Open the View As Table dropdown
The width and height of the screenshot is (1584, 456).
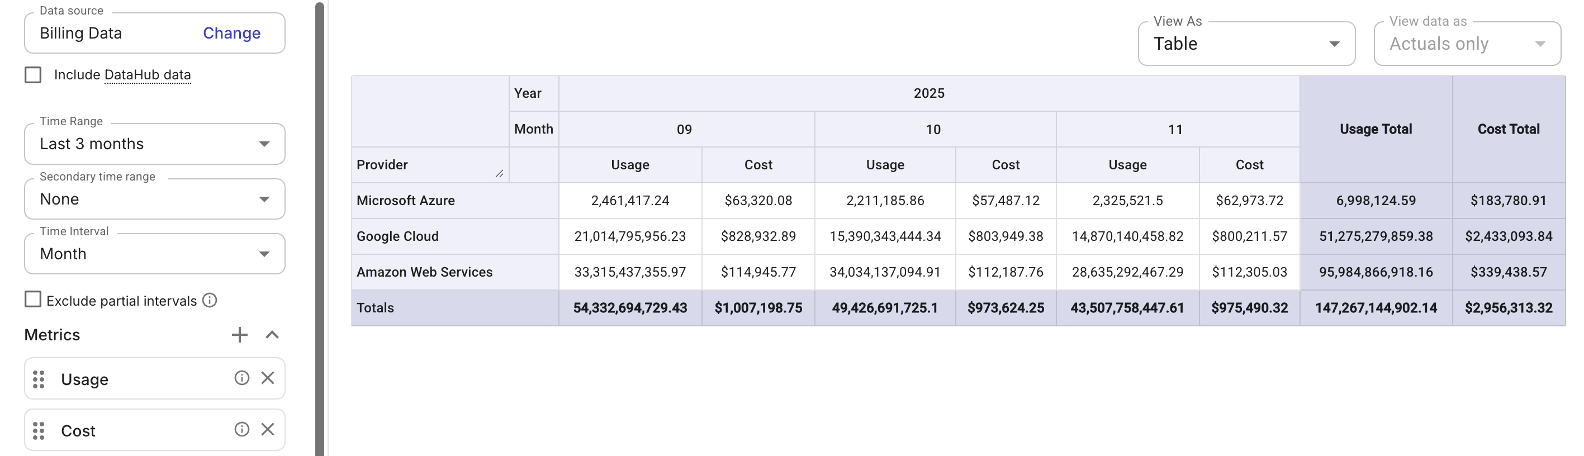click(x=1246, y=44)
